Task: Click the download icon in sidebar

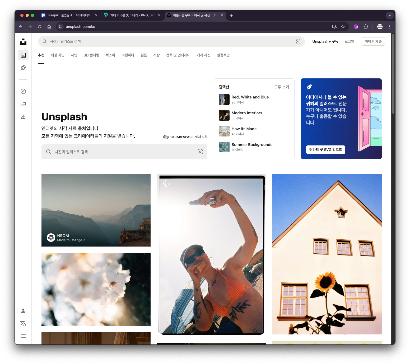Action: tap(23, 117)
